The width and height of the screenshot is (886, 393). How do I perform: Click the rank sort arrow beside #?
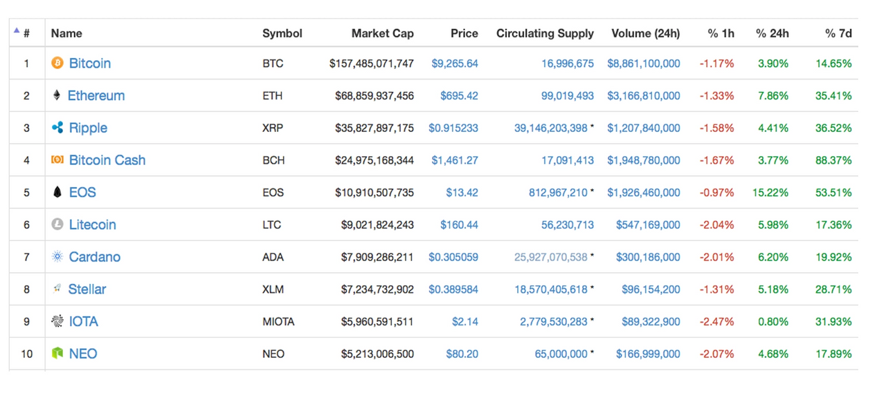click(17, 30)
